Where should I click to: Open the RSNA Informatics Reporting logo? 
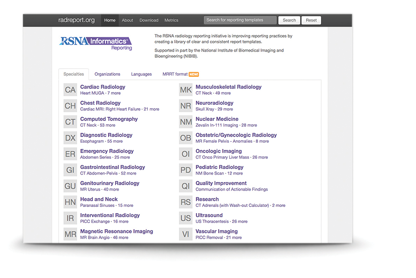click(x=95, y=43)
